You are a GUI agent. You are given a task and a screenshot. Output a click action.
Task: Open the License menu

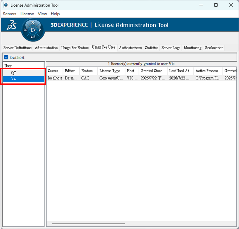coord(27,14)
